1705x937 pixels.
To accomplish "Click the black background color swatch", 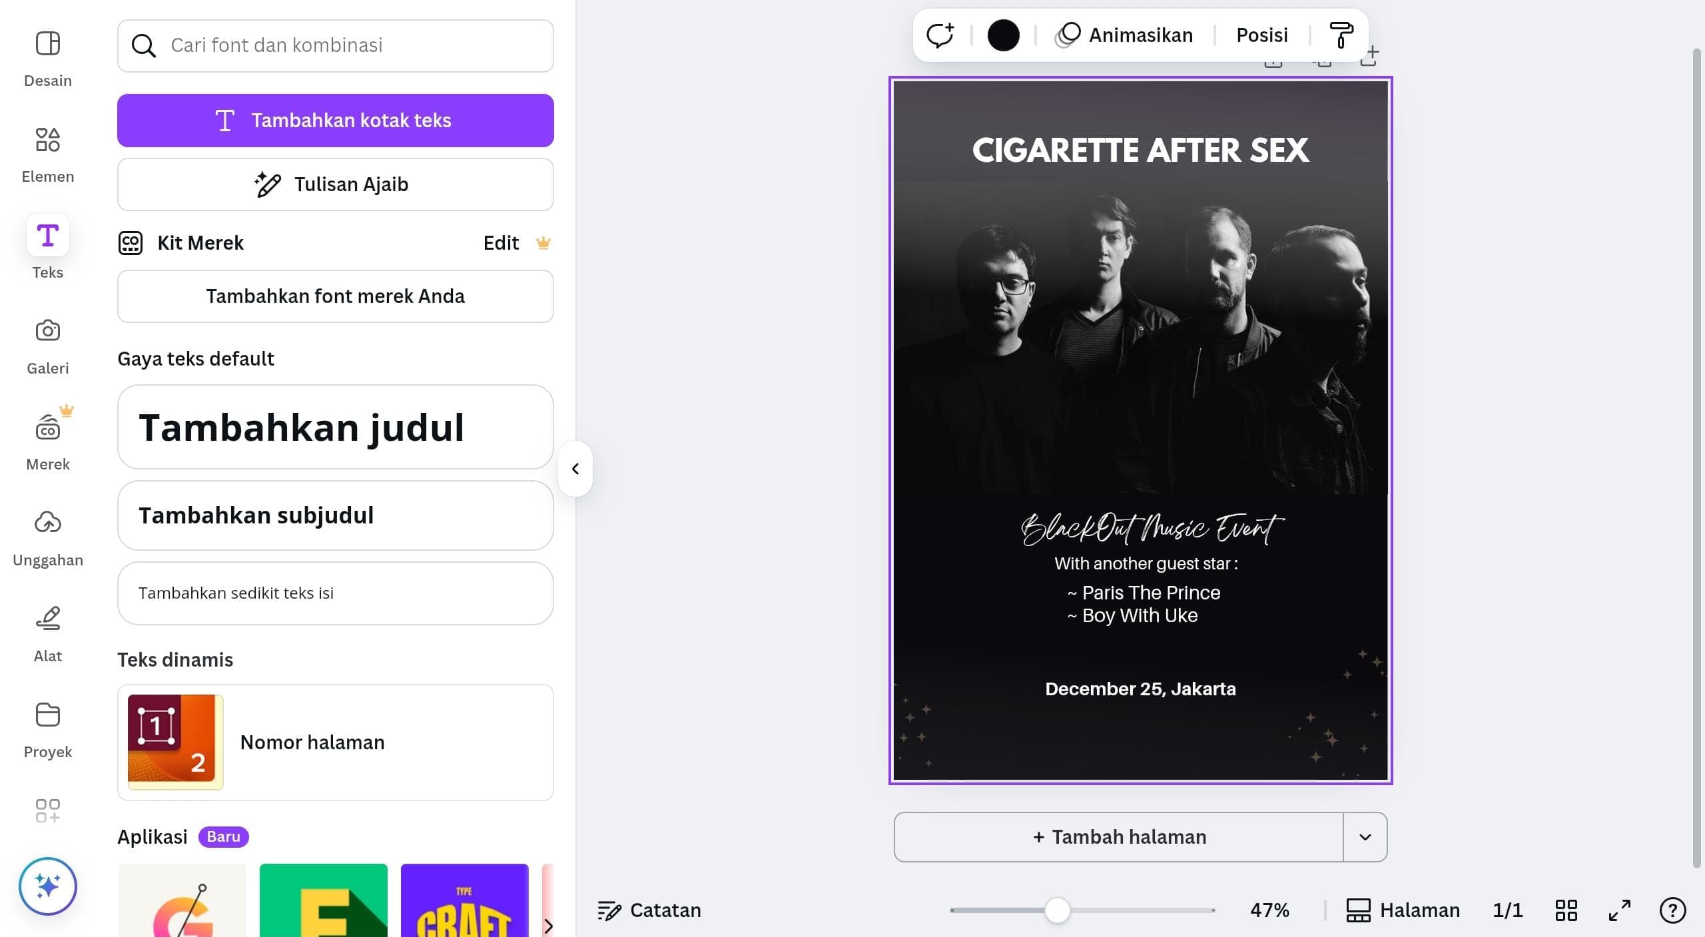I will [1003, 35].
